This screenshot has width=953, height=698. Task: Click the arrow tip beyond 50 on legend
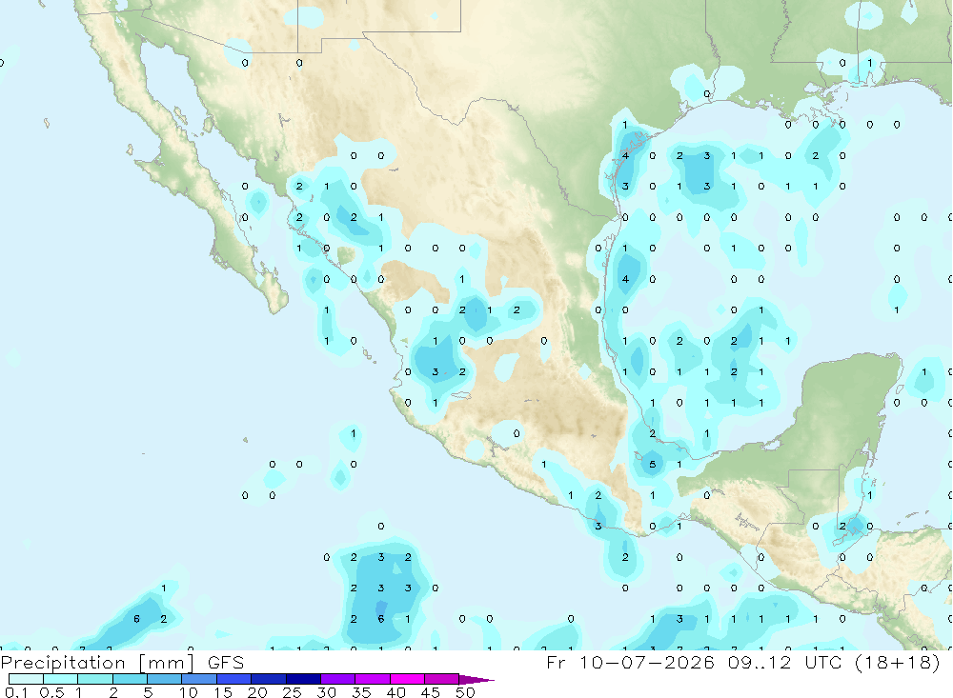[477, 679]
